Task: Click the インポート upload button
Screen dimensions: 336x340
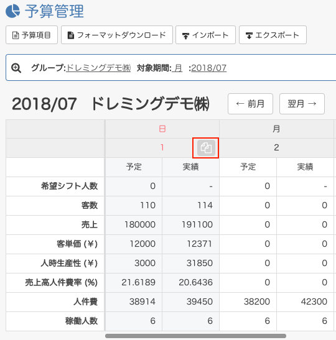Action: click(205, 35)
